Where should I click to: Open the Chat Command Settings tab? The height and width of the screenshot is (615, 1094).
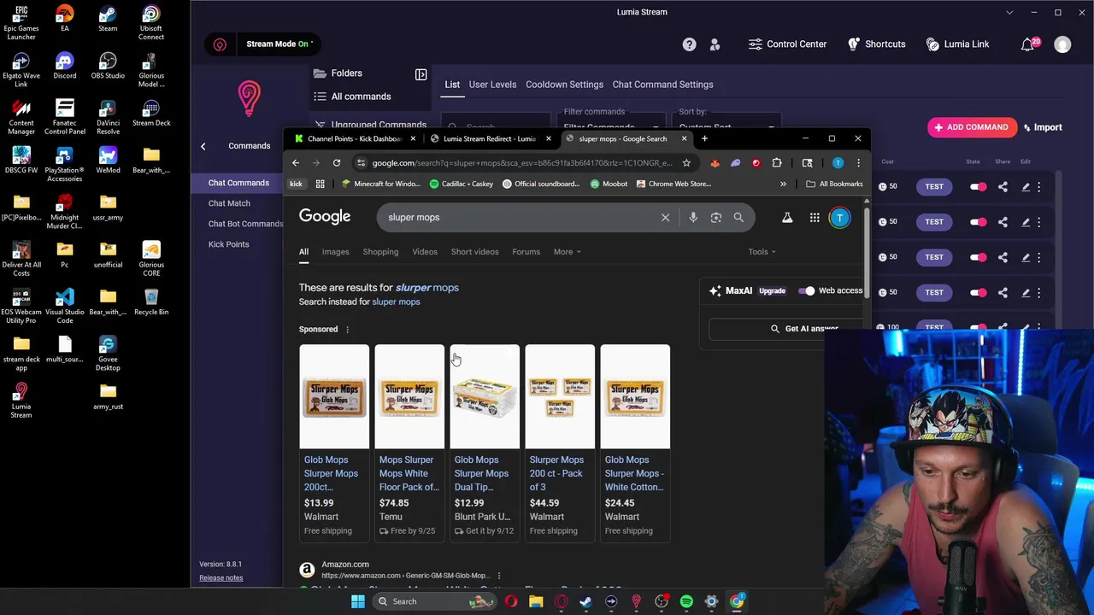click(x=662, y=85)
